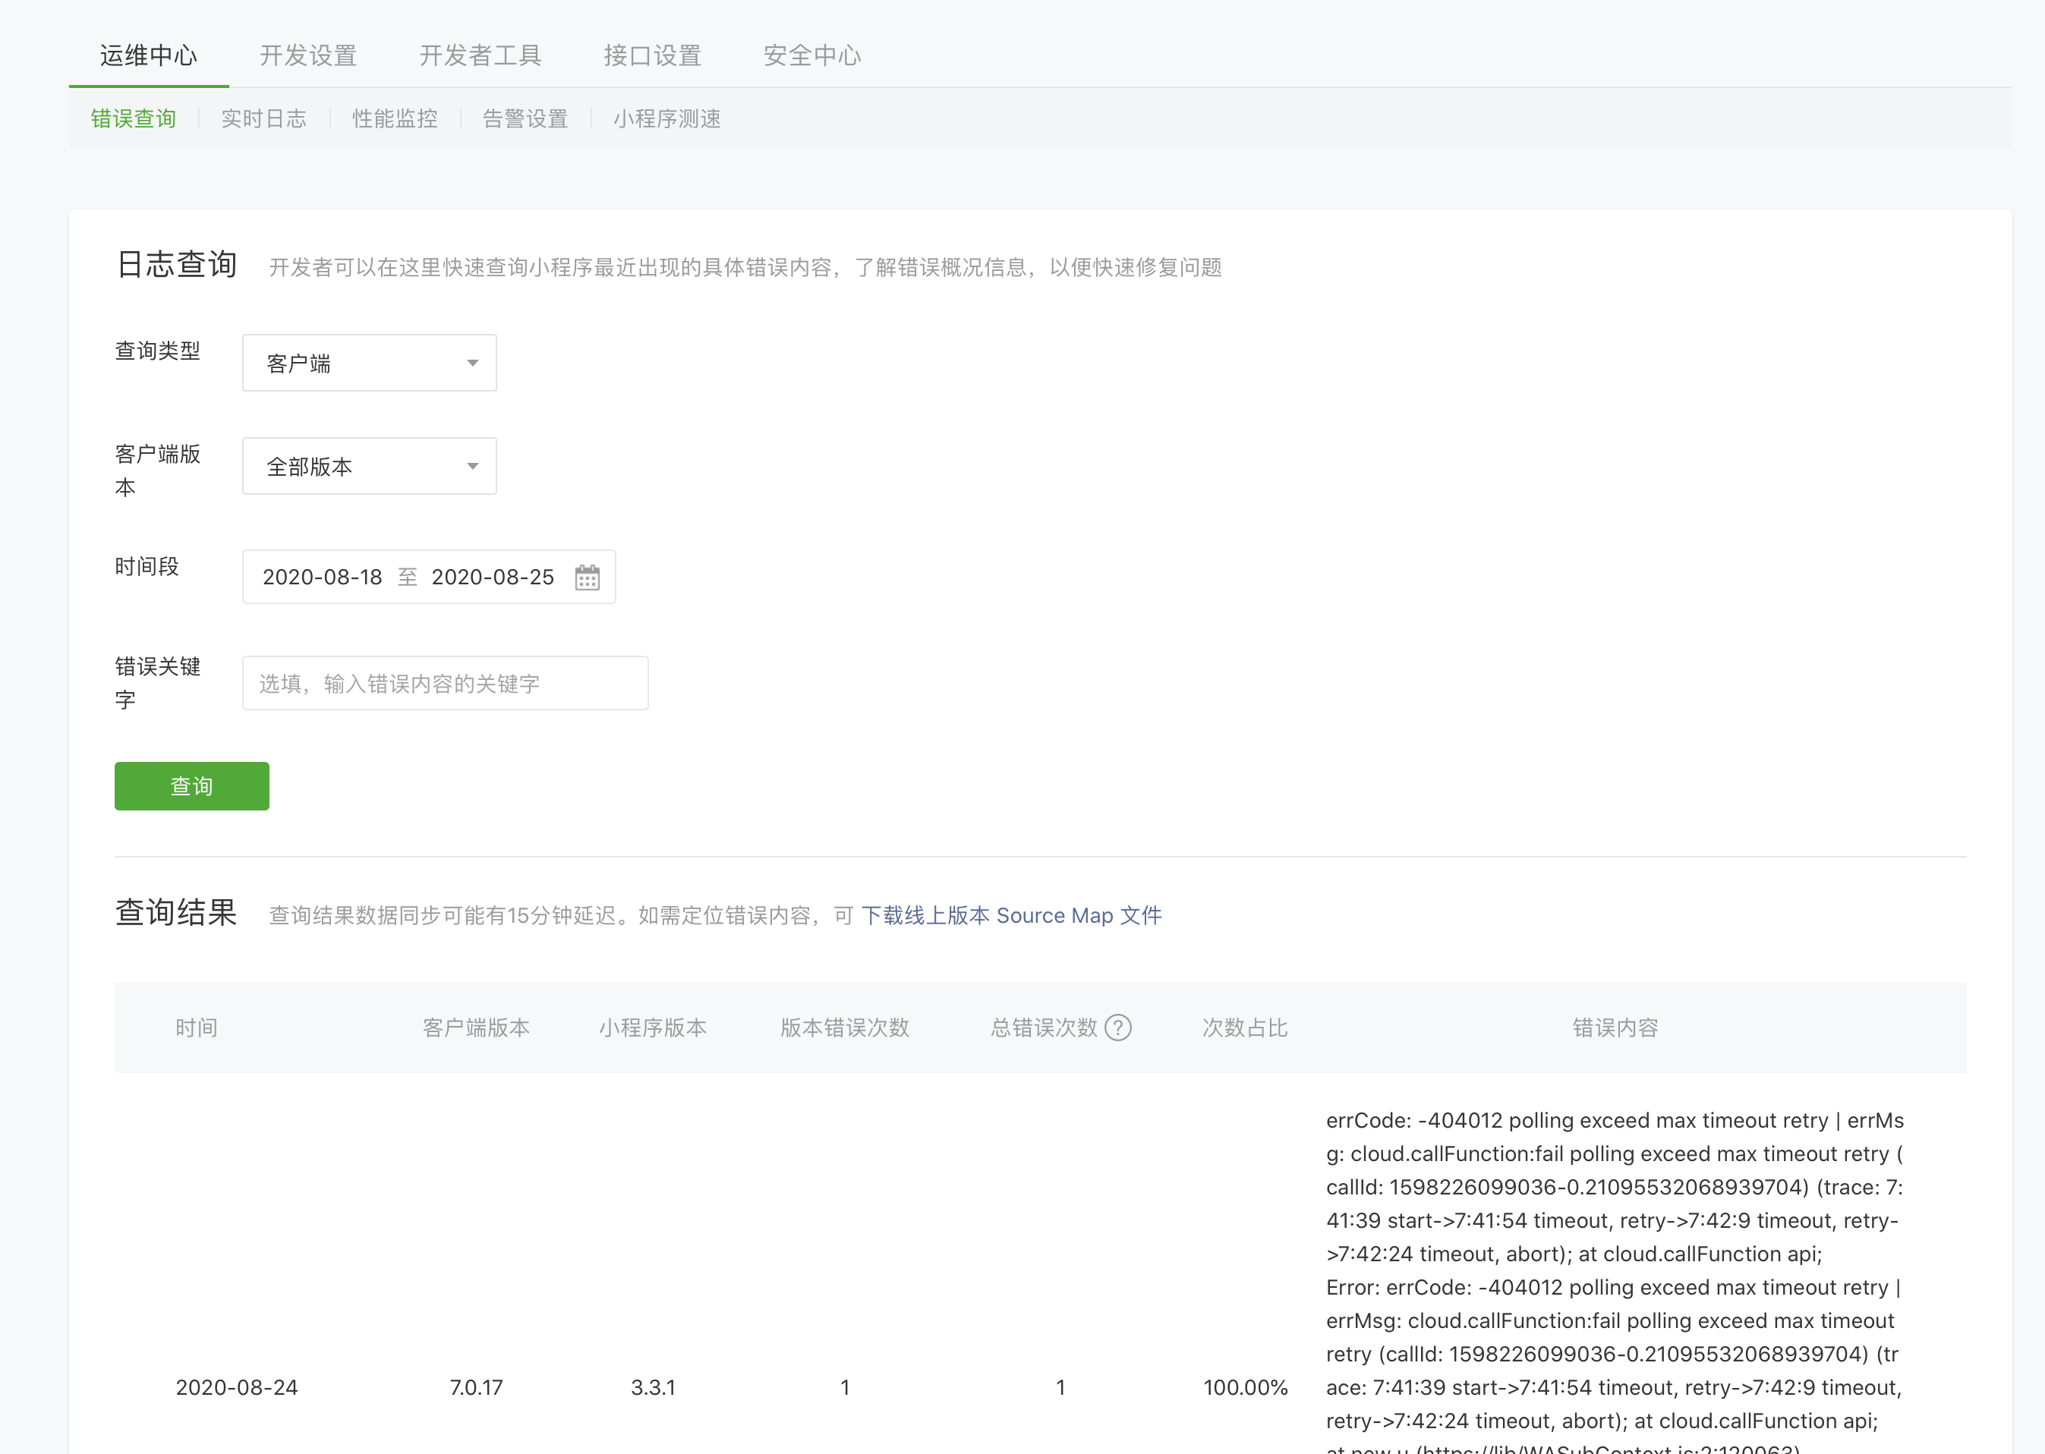Open the 安全中心 tab
Image resolution: width=2045 pixels, height=1454 pixels.
coord(811,55)
